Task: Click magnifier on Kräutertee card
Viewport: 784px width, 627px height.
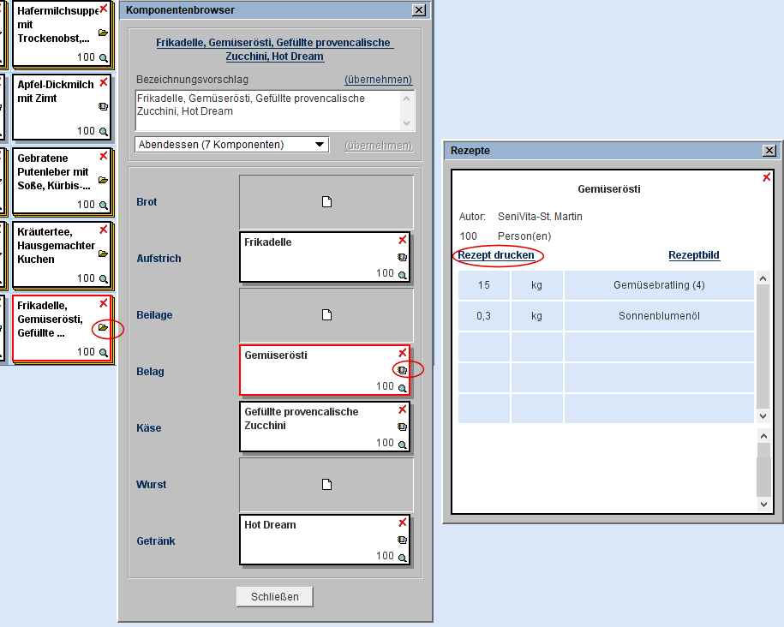Action: pos(104,279)
